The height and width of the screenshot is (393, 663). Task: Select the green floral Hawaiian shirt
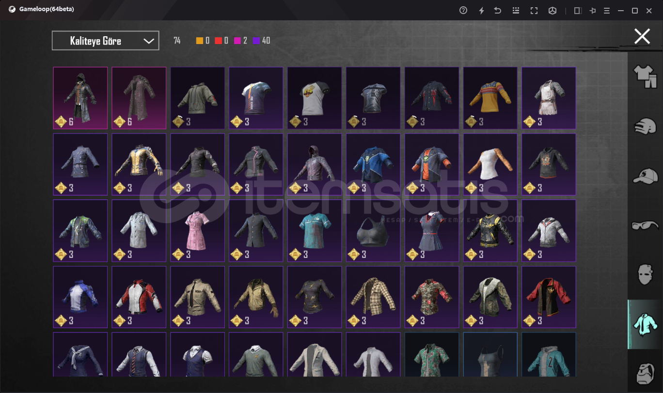click(x=432, y=354)
